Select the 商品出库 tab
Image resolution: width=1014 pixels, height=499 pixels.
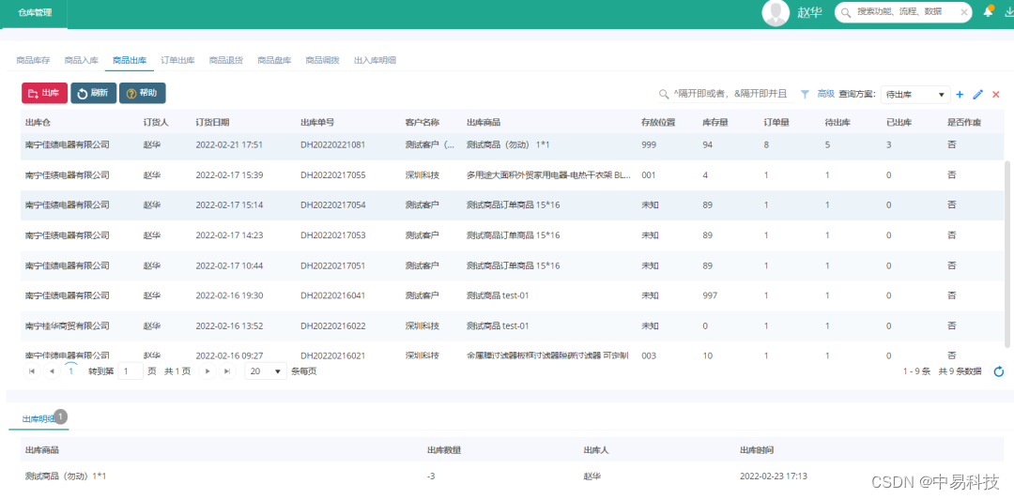(130, 60)
